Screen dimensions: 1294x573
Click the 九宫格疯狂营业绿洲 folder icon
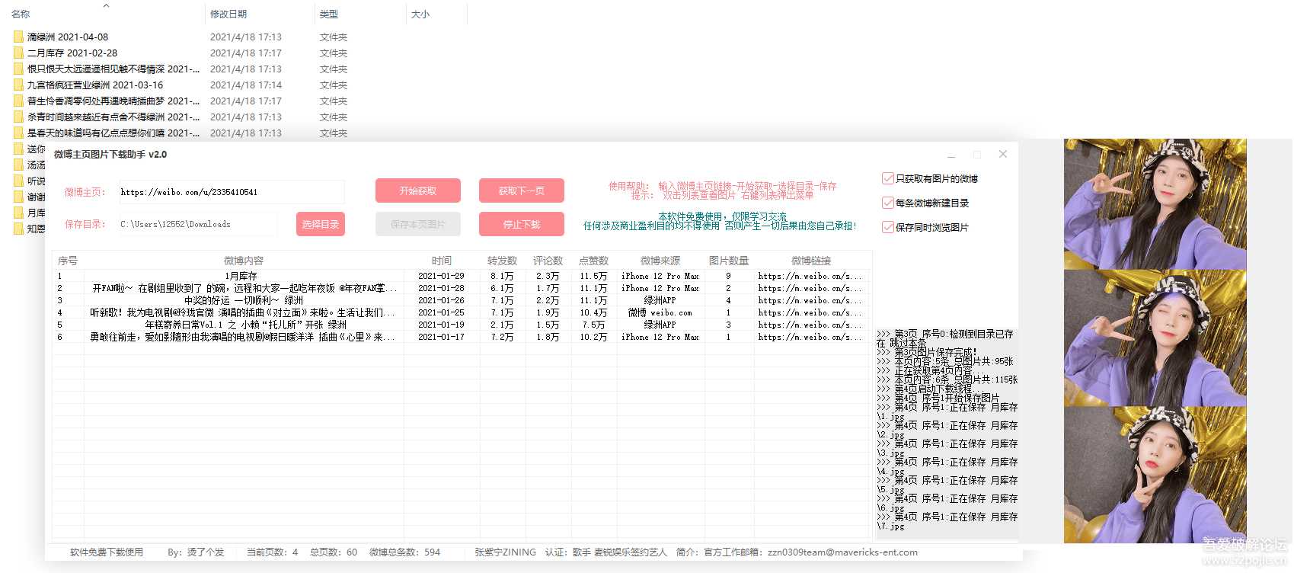[x=18, y=85]
